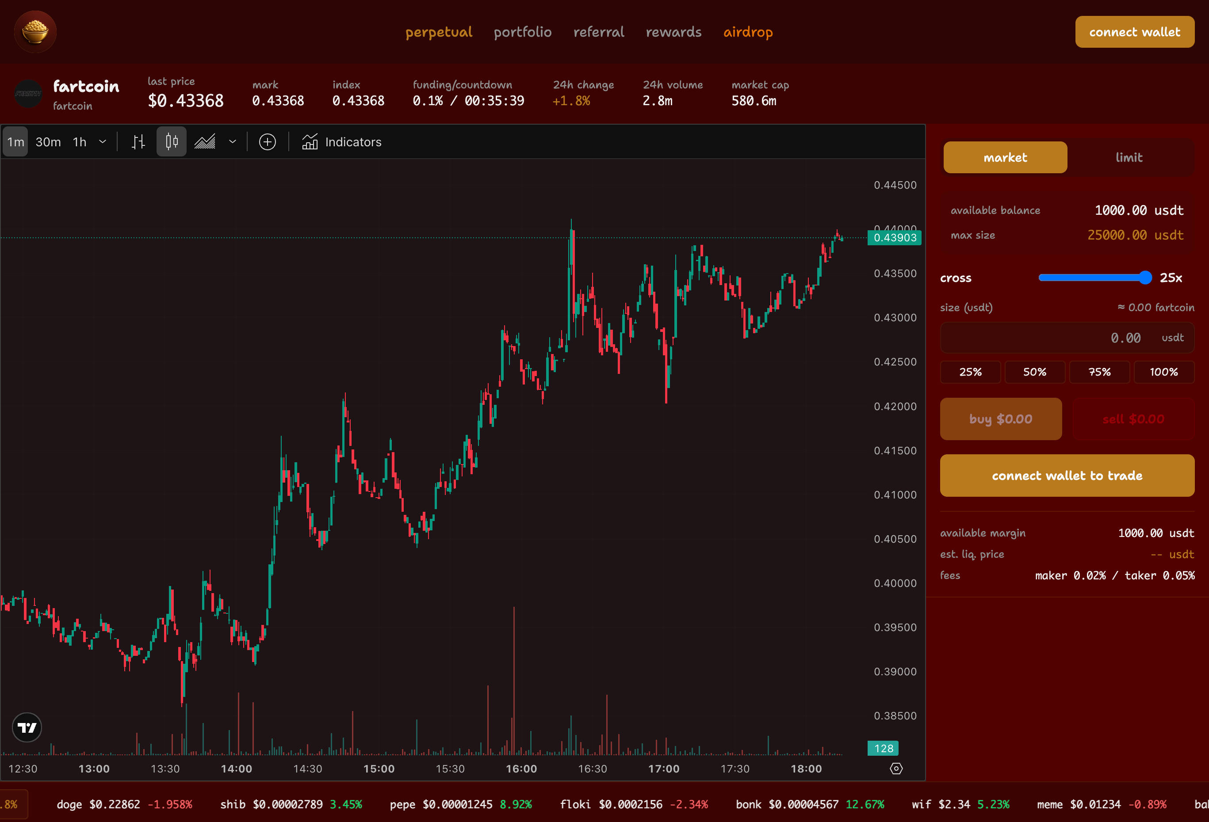The height and width of the screenshot is (822, 1209).
Task: Click the leverage slider handle
Action: [1145, 278]
